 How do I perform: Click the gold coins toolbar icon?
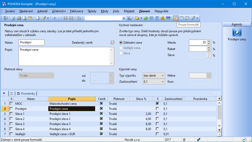coord(163,18)
